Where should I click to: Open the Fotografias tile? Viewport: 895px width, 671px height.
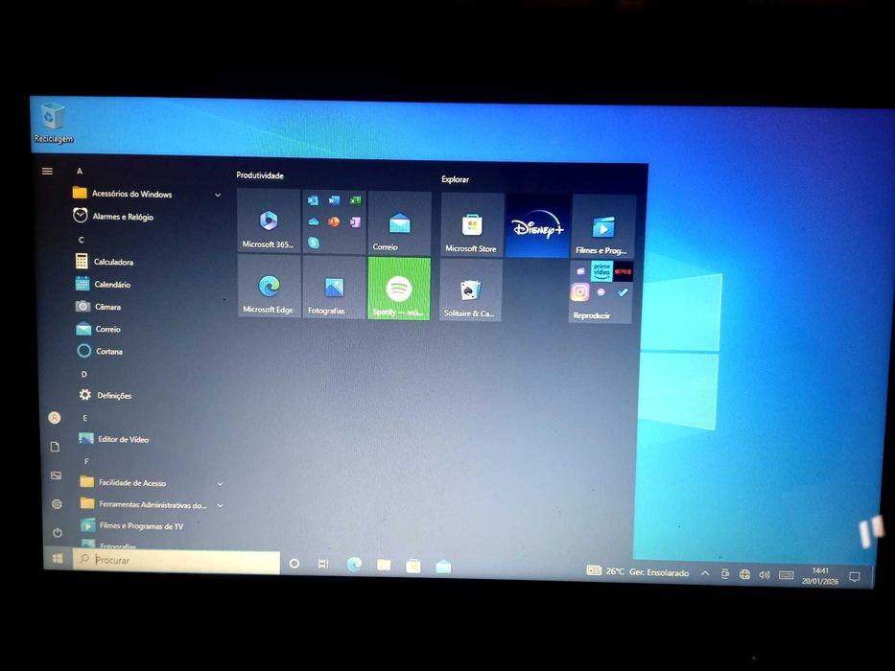coord(334,287)
